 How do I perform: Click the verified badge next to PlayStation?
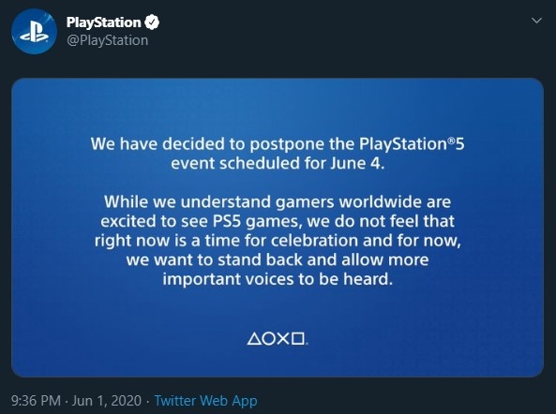152,22
